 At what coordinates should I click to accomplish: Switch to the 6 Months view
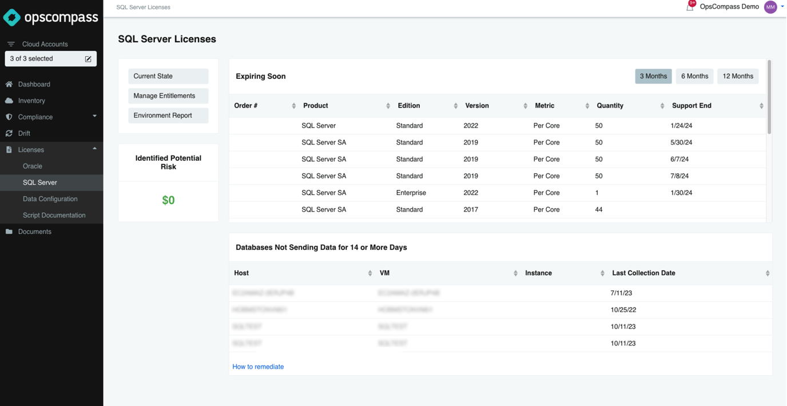point(694,75)
